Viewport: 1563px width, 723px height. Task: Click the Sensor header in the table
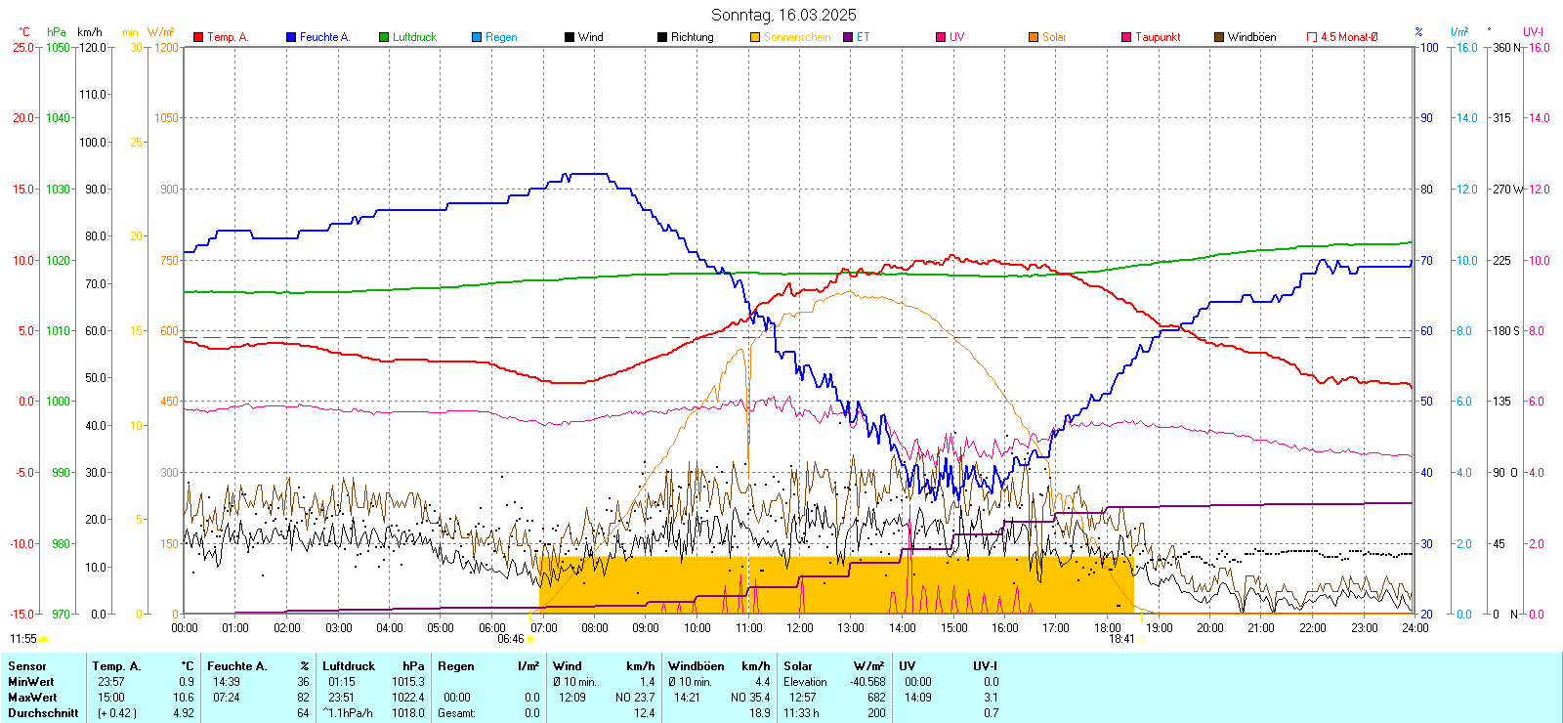(27, 666)
